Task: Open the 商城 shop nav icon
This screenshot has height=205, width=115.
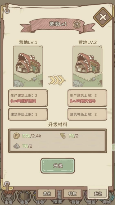Action: tap(107, 201)
